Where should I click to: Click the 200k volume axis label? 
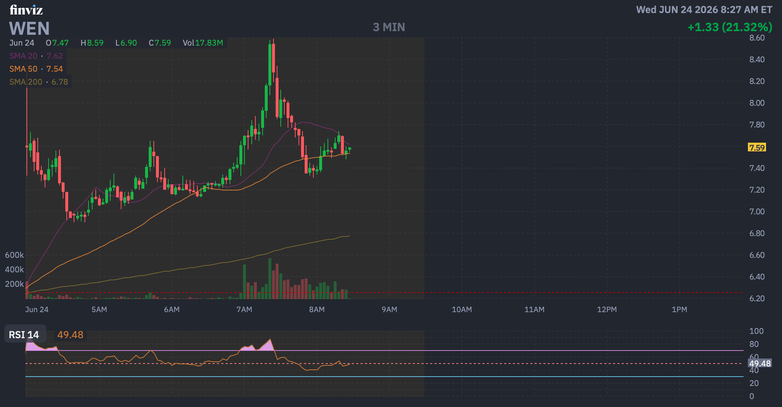click(x=15, y=284)
